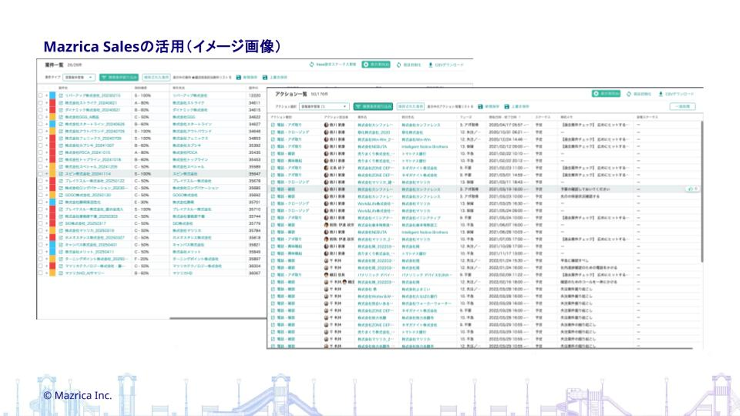This screenshot has width=740, height=416.
Task: Click CSV download icon in action list
Action: click(x=660, y=94)
